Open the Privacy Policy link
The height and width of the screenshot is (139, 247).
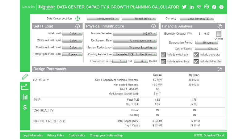pyautogui.click(x=56, y=135)
